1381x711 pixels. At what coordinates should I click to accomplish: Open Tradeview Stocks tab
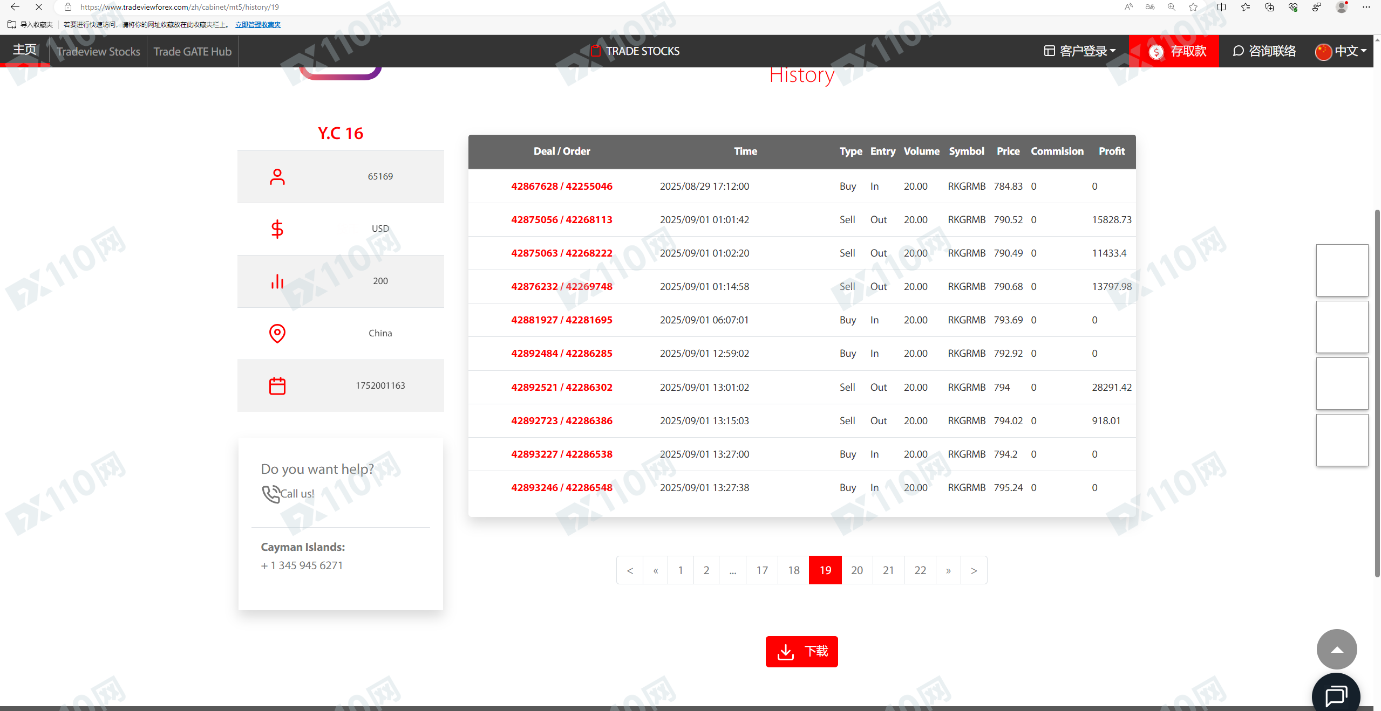98,51
